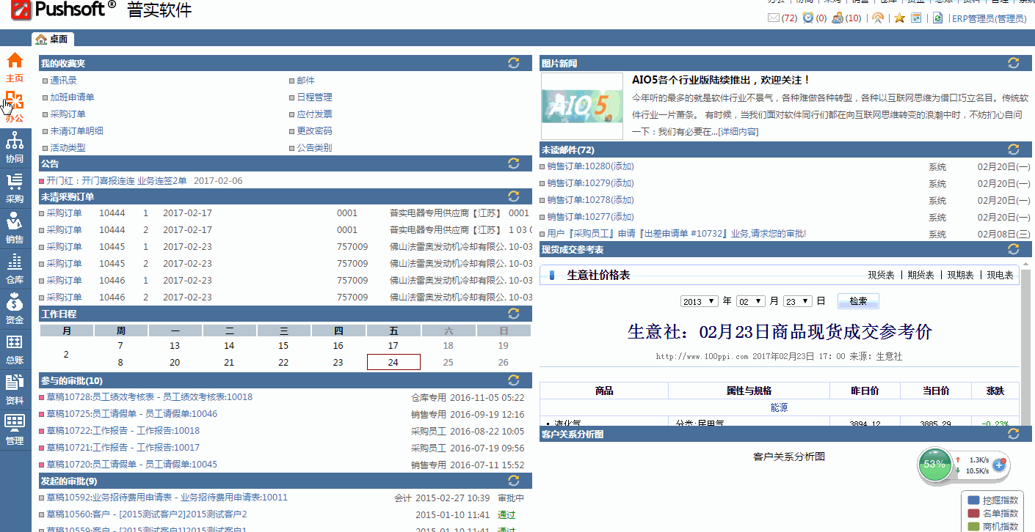Select date 24 in the work calendar
Image resolution: width=1035 pixels, height=532 pixels.
pyautogui.click(x=393, y=361)
